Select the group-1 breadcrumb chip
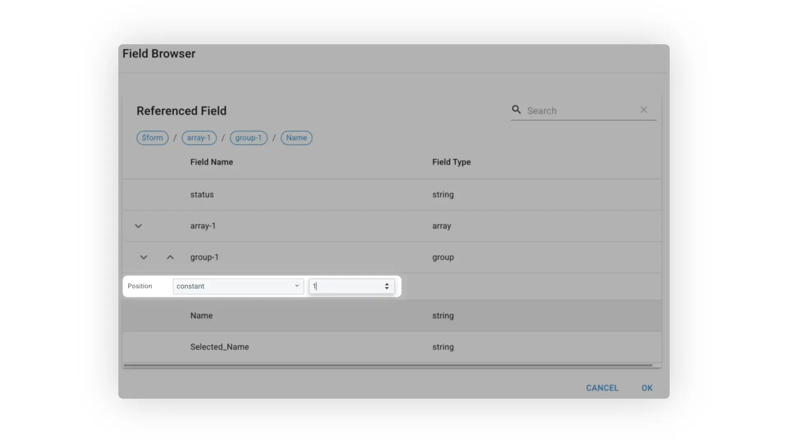 click(248, 138)
